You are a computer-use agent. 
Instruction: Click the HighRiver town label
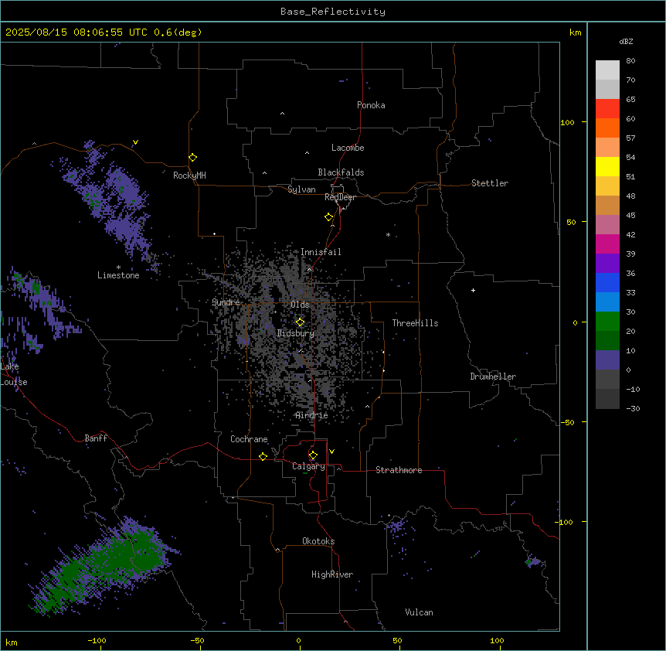[332, 574]
